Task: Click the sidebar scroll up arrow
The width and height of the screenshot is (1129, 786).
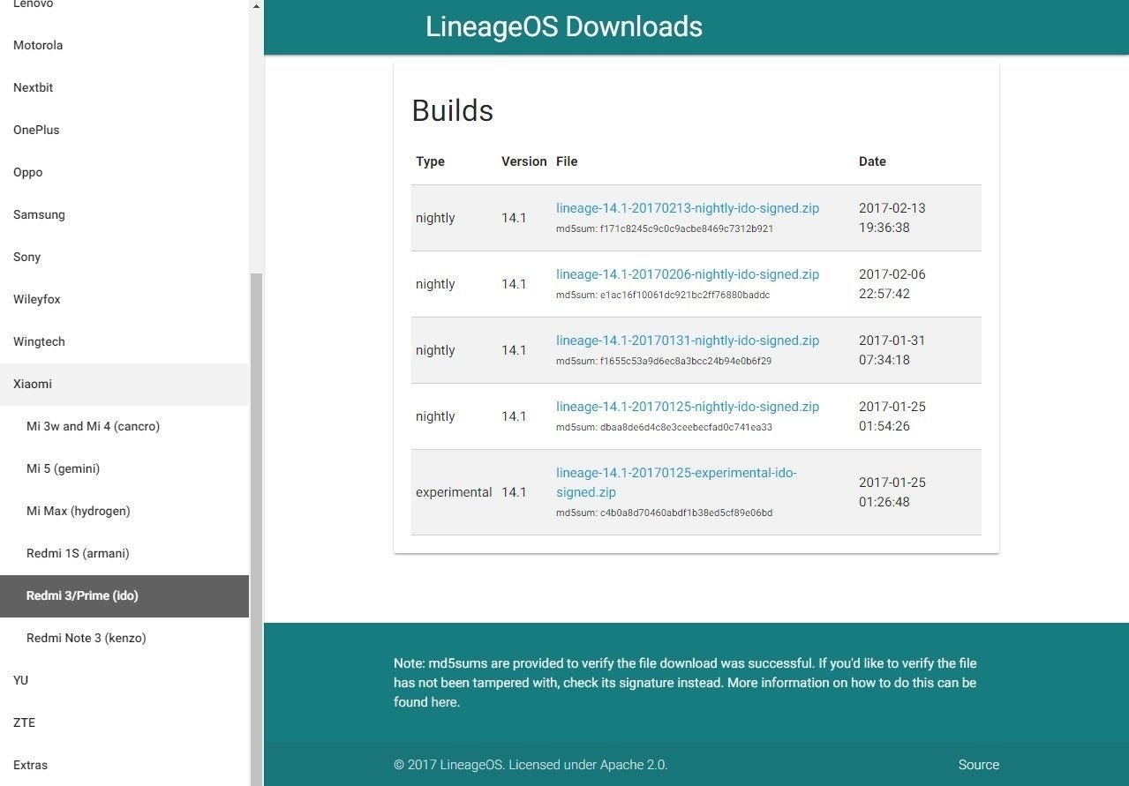Action: tap(256, 6)
